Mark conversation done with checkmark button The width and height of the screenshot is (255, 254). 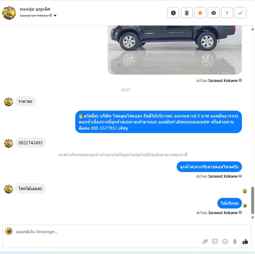240,13
